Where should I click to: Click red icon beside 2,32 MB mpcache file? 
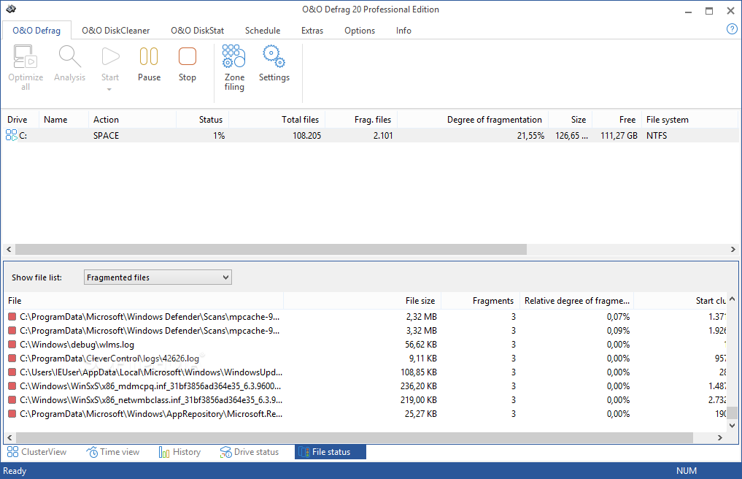coord(12,317)
